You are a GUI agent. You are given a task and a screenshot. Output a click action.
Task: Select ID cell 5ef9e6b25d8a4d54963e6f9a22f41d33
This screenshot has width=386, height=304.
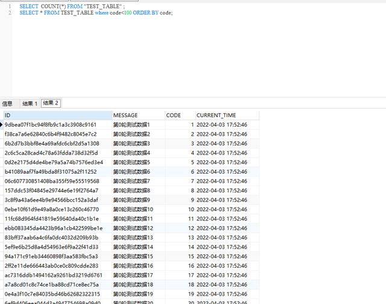pos(58,247)
